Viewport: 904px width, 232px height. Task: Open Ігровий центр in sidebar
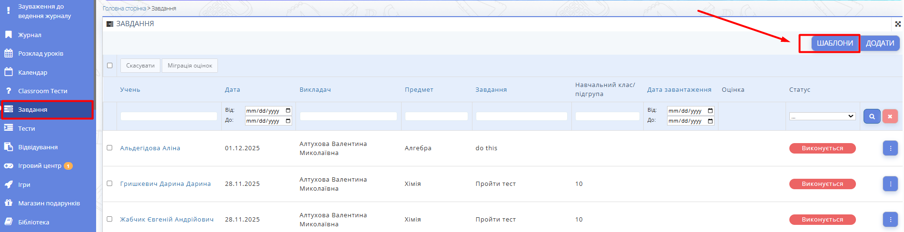pos(39,166)
